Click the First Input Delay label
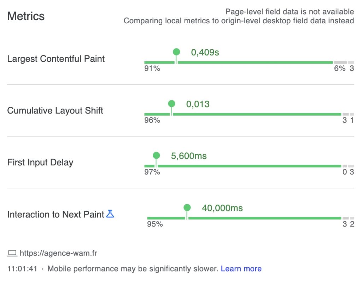The image size is (362, 281). click(x=40, y=163)
